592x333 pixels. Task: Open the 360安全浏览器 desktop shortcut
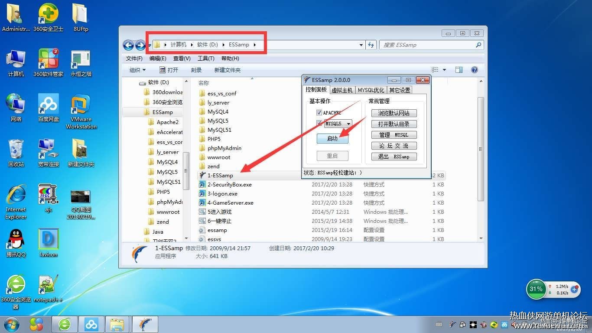(16, 292)
